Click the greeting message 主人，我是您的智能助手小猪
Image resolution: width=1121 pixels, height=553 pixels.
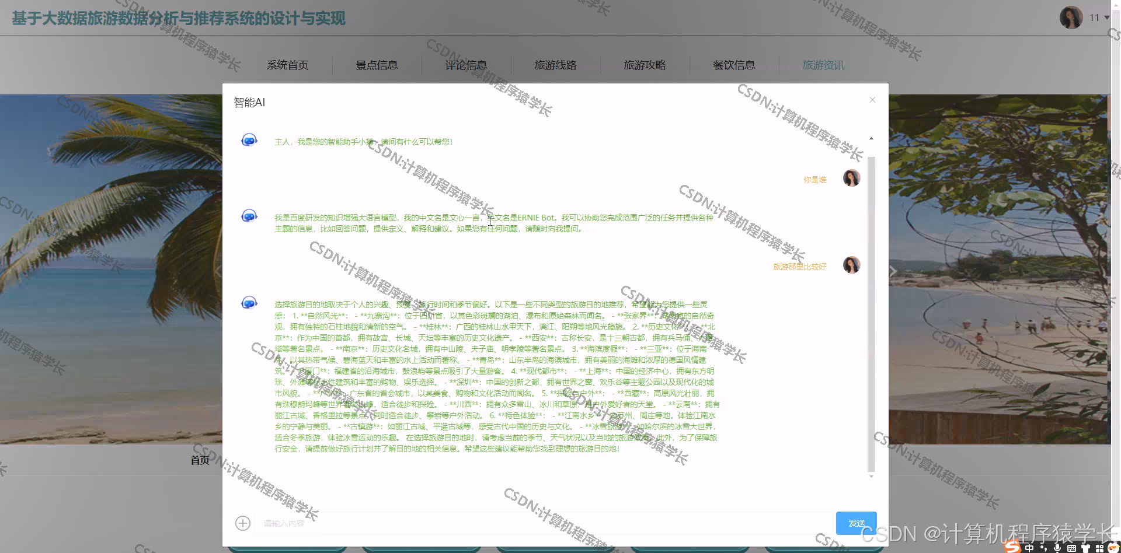coord(363,142)
